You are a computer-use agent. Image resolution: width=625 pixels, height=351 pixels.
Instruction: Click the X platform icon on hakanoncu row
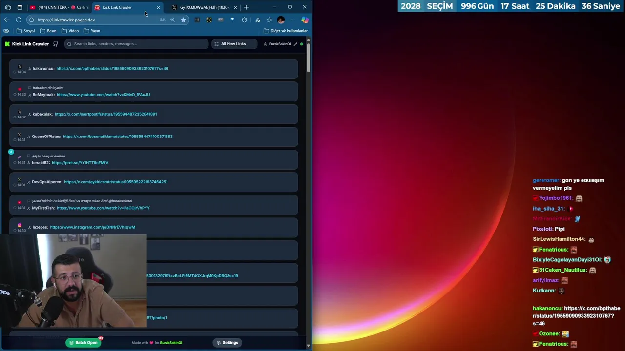tap(20, 66)
